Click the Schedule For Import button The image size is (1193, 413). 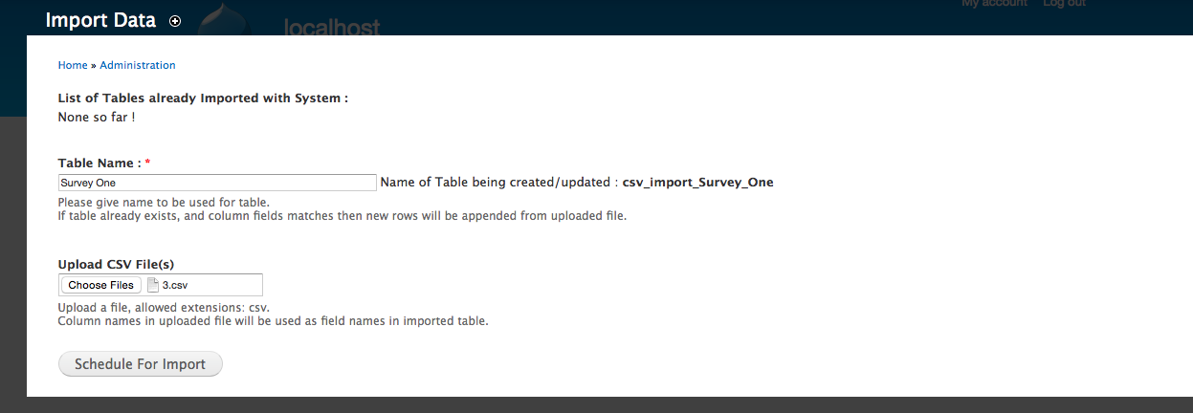(141, 364)
